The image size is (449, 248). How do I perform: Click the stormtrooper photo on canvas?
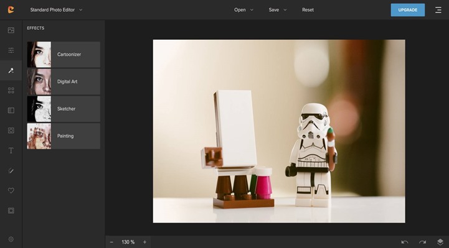pos(279,131)
